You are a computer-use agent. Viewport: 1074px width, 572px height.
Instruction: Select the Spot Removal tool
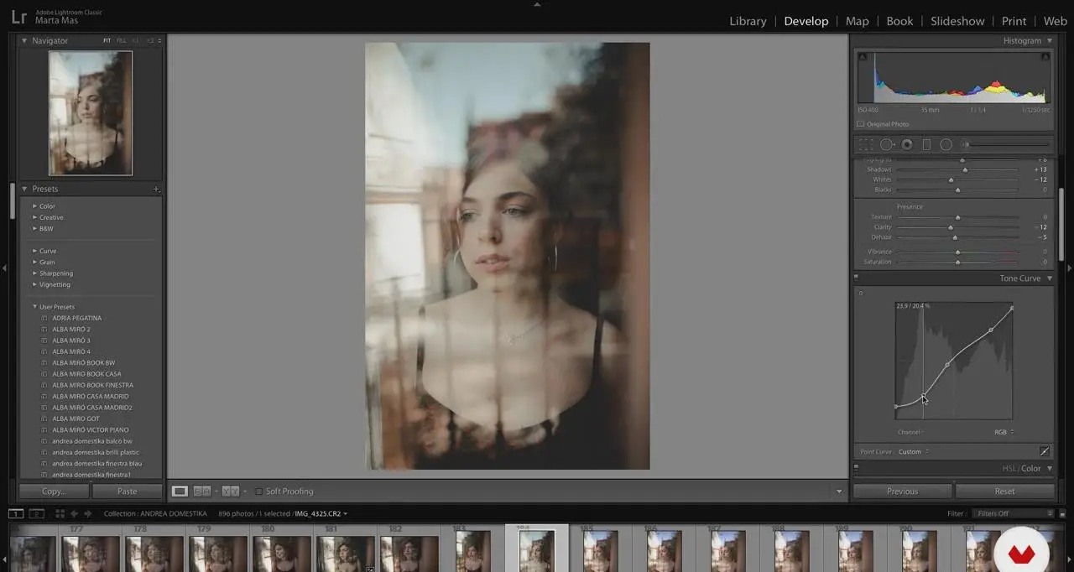tap(887, 144)
